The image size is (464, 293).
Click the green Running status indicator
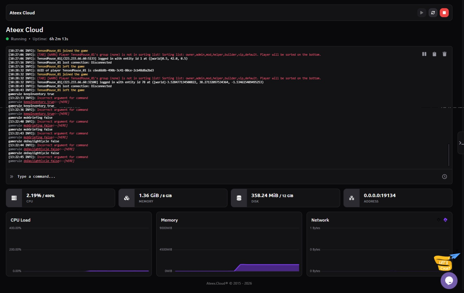(x=8, y=39)
